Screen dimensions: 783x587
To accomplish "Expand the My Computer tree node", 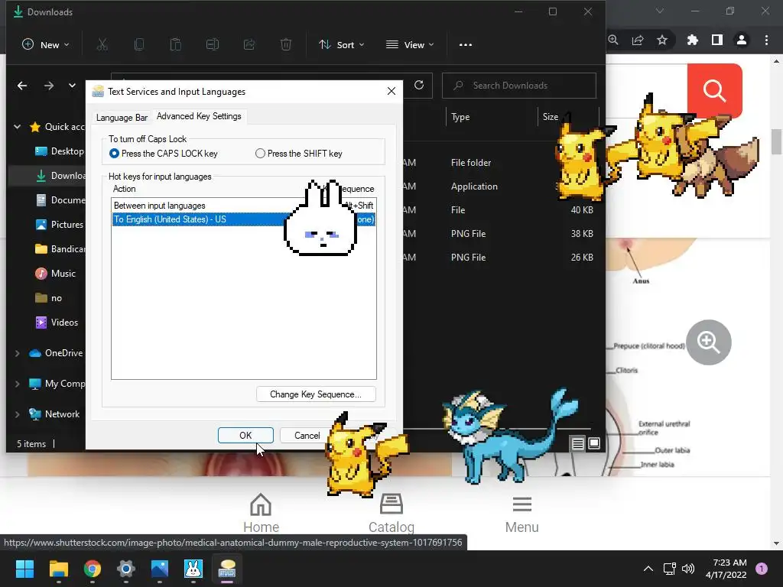I will coord(17,384).
